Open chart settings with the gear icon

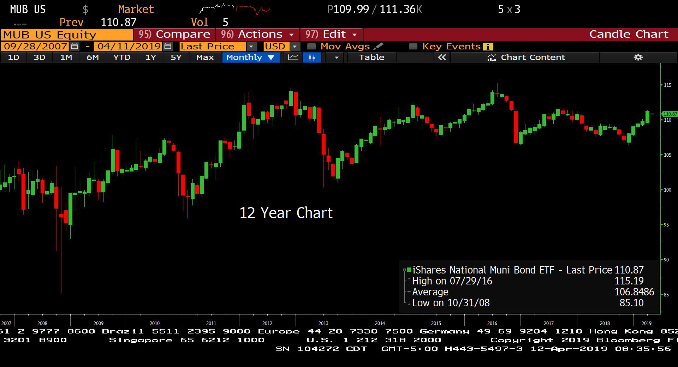[638, 57]
